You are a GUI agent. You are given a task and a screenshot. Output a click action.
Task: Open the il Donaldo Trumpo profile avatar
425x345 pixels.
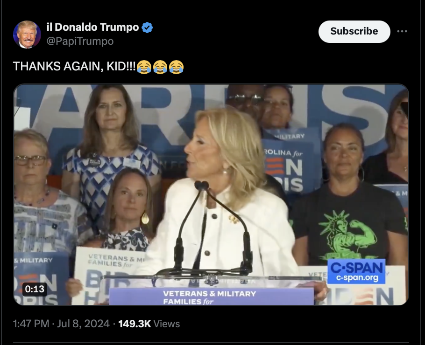pos(27,34)
